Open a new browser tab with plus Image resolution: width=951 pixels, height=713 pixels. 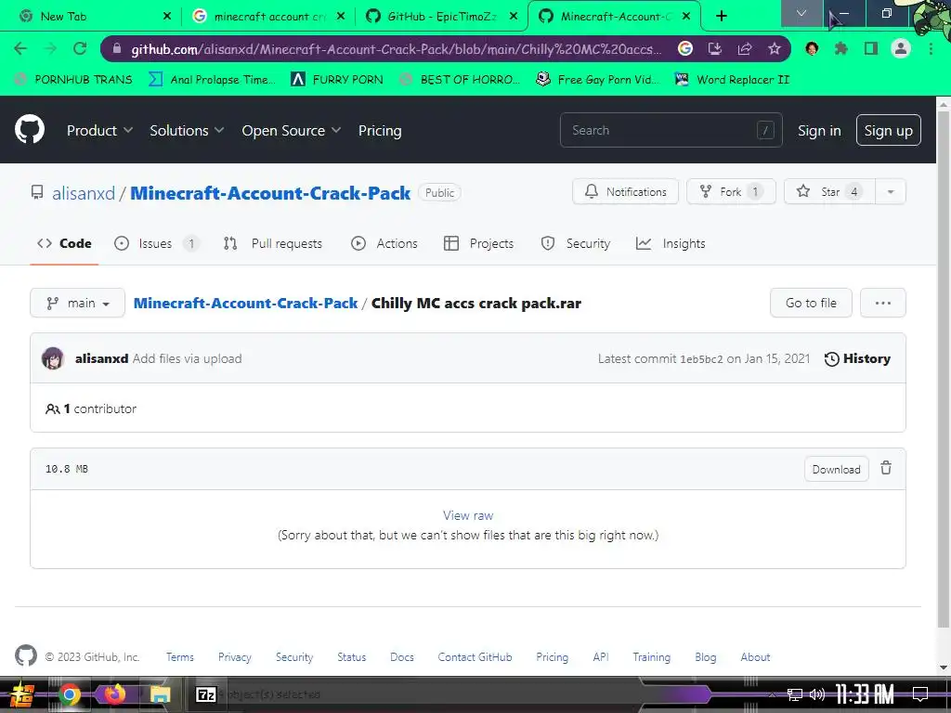721,16
